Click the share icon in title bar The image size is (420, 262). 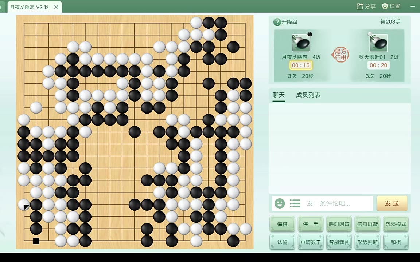point(360,6)
